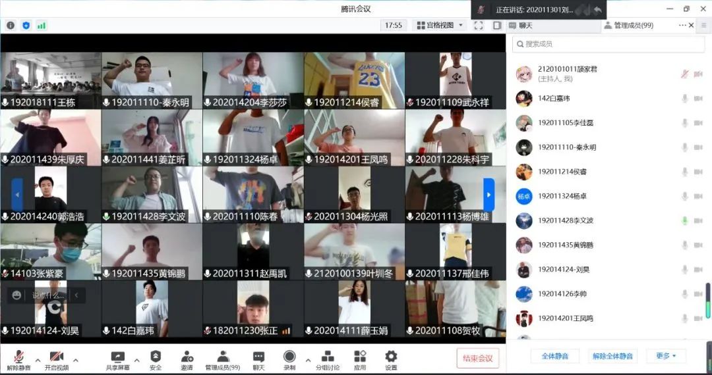
Task: Click the green network signal status icon
Action: 42,25
